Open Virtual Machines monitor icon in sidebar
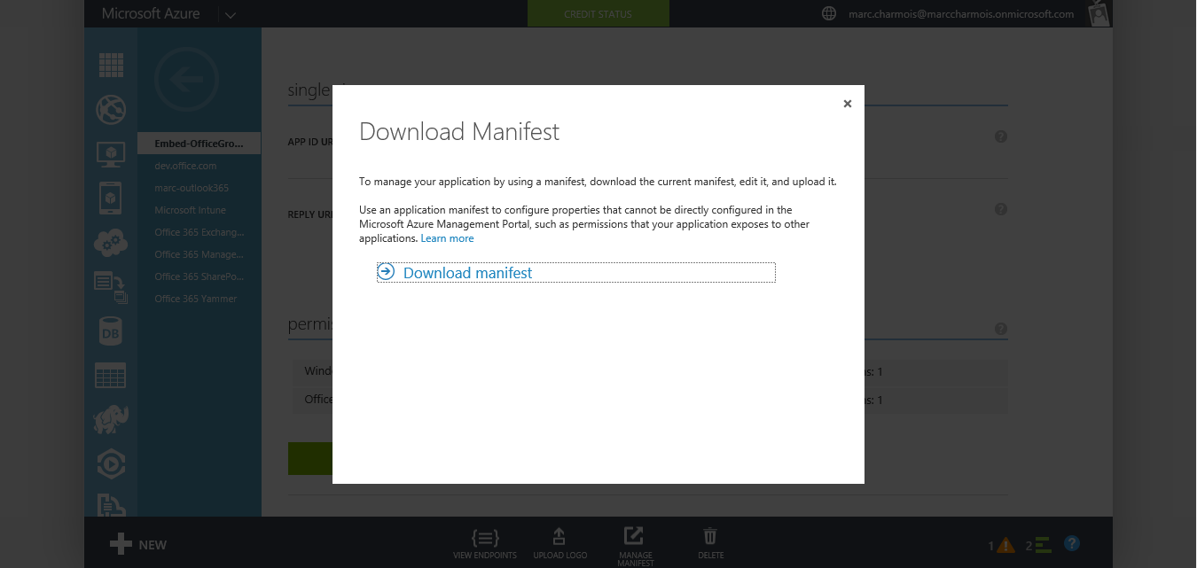This screenshot has height=568, width=1197. [111, 154]
